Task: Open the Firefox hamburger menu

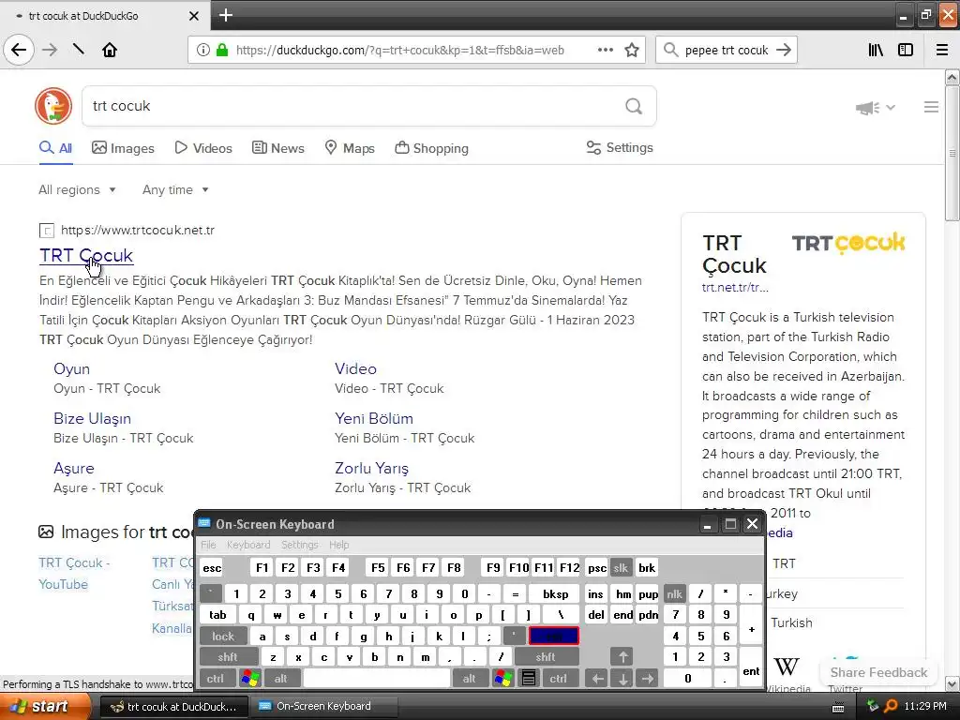Action: tap(942, 50)
